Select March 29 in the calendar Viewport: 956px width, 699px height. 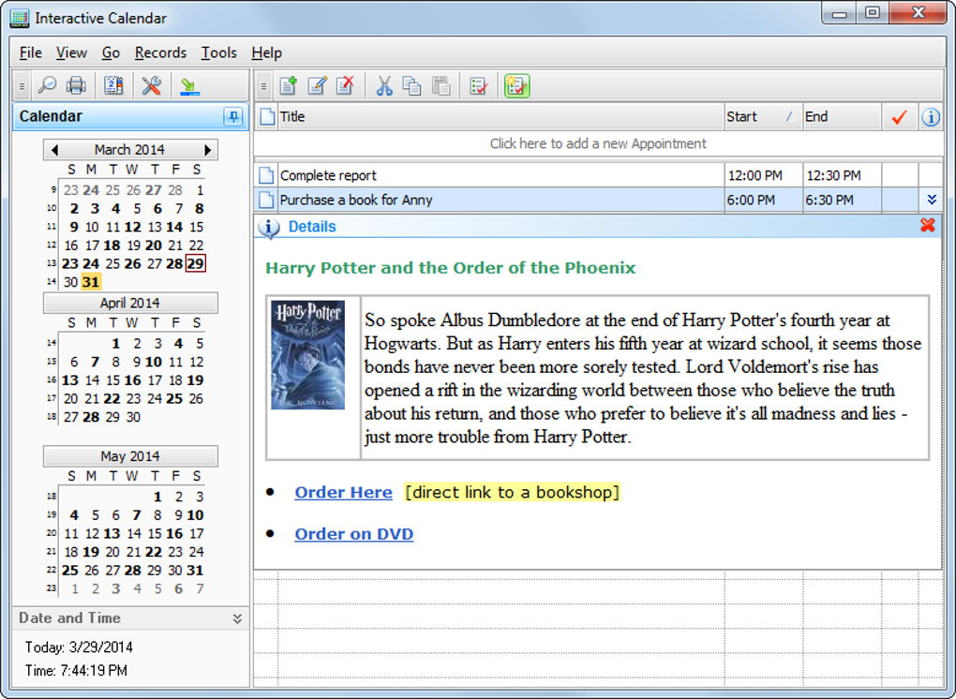coord(195,264)
